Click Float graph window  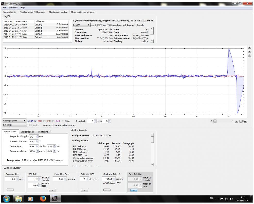58,12
